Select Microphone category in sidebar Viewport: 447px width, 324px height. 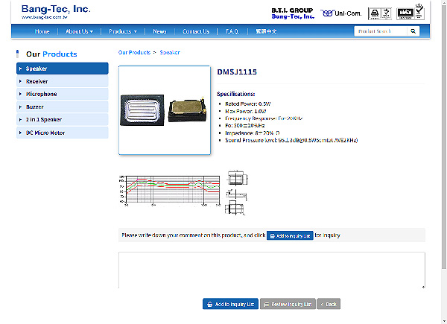(62, 94)
